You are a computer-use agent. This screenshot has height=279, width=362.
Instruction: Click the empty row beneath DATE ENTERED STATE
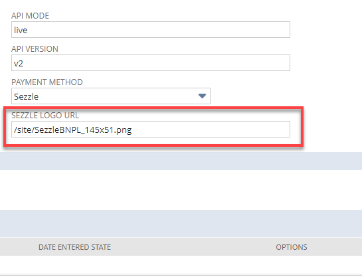tap(181, 264)
